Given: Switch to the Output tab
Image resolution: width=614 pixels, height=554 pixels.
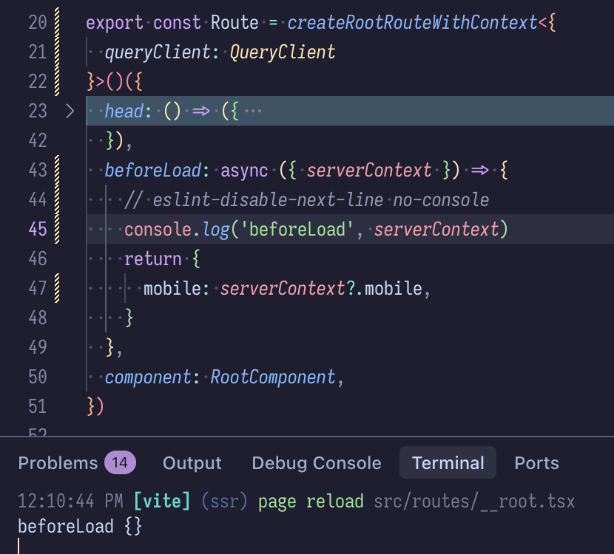Looking at the screenshot, I should [x=192, y=463].
